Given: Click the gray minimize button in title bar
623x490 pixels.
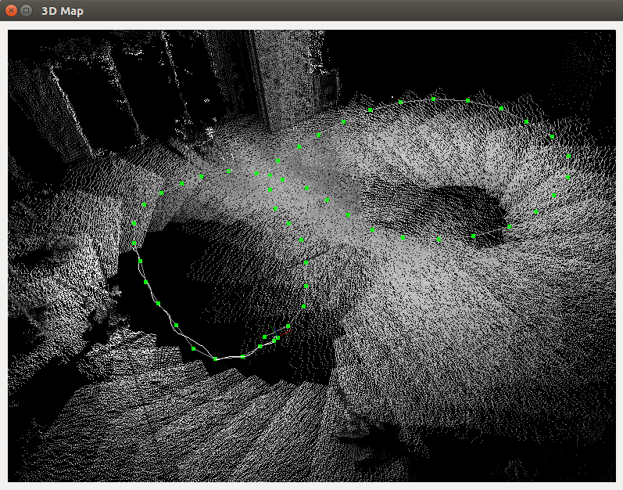Looking at the screenshot, I should click(26, 11).
